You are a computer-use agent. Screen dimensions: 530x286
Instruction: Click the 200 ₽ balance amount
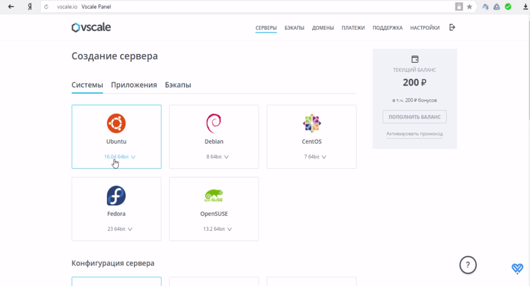coord(415,83)
